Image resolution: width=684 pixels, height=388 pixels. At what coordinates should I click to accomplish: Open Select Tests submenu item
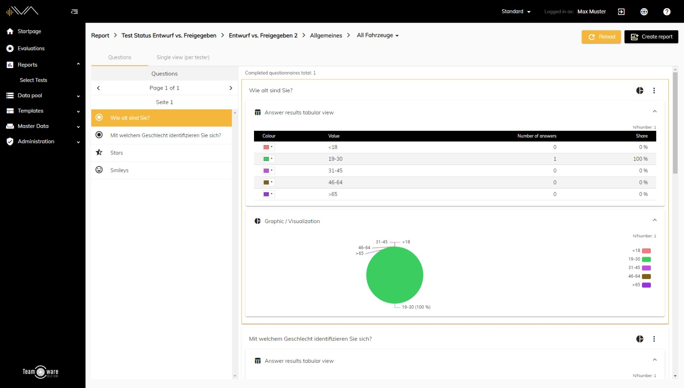pyautogui.click(x=34, y=80)
